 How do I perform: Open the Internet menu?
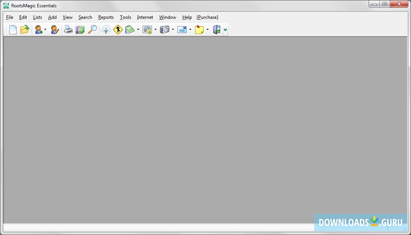tap(145, 17)
